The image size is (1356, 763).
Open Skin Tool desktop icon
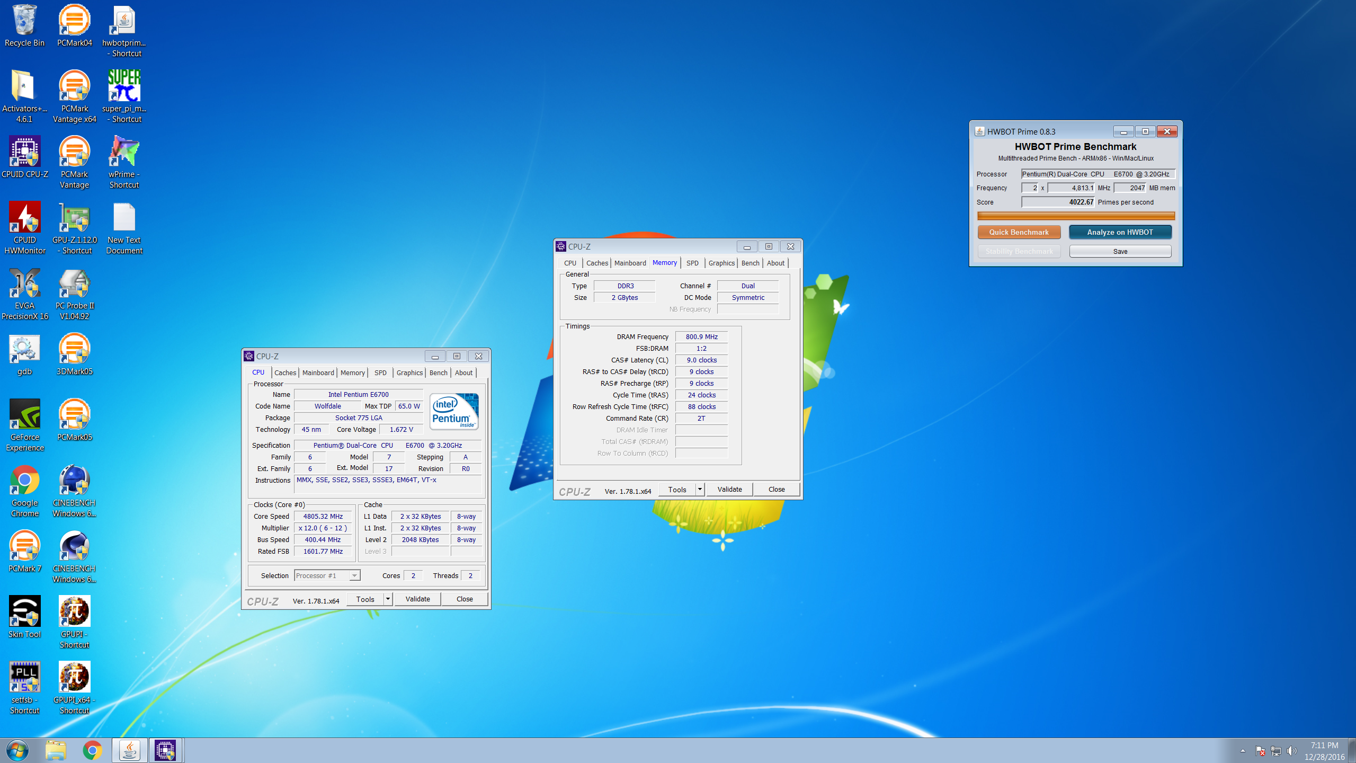[x=24, y=617]
